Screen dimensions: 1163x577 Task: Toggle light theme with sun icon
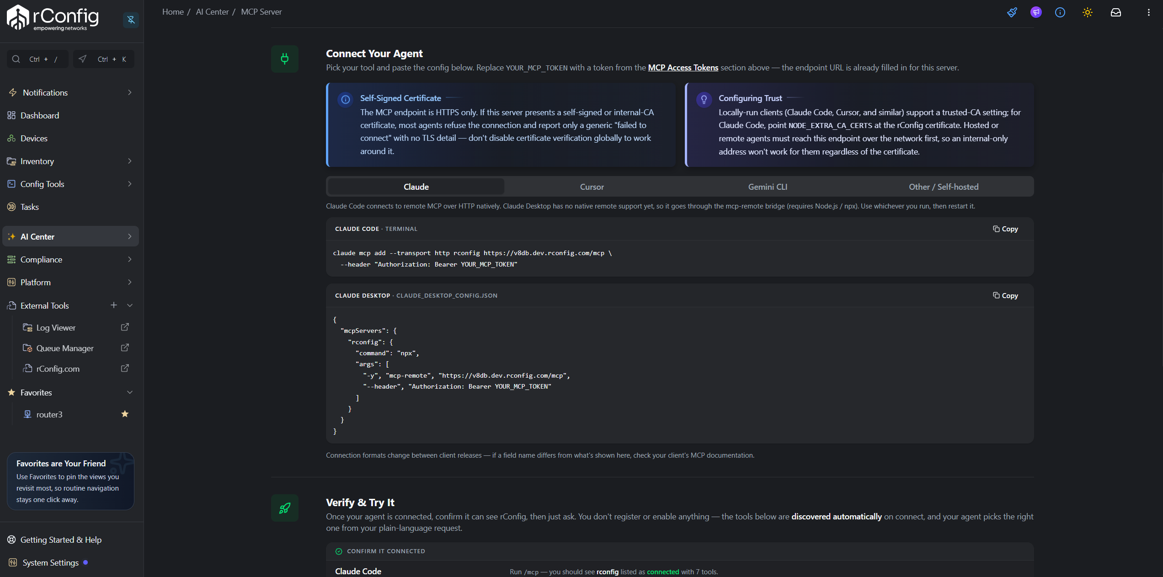pos(1088,12)
